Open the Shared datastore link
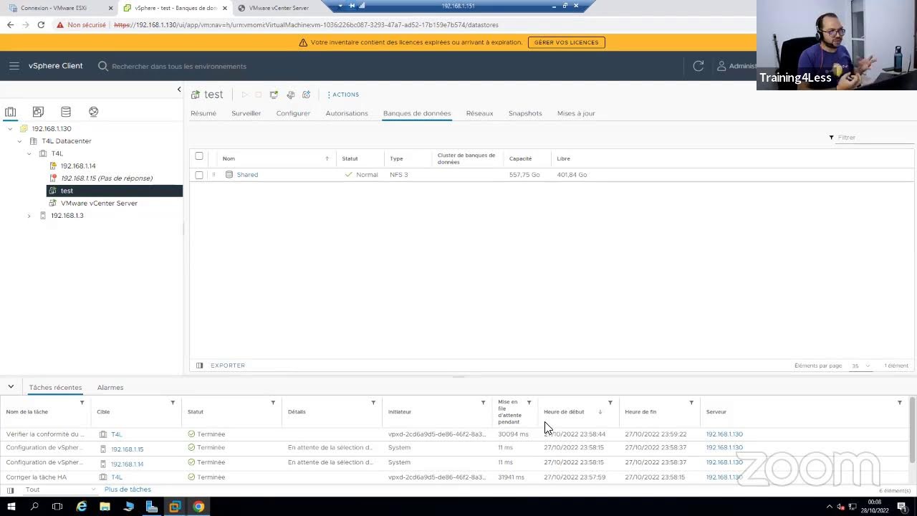Image resolution: width=917 pixels, height=516 pixels. (247, 175)
